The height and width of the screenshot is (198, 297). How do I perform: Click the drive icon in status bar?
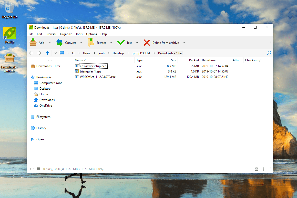39,169
